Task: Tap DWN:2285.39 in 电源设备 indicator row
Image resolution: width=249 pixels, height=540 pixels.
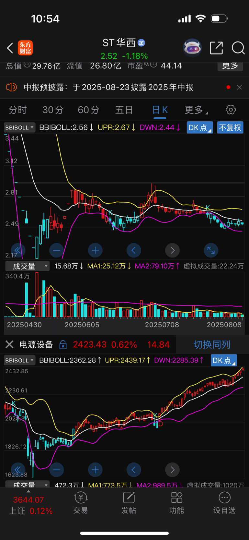Action: pos(178,360)
